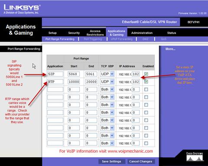This screenshot has width=208, height=166.
Task: Click RTP row IP address field 102
Action: tap(136, 82)
